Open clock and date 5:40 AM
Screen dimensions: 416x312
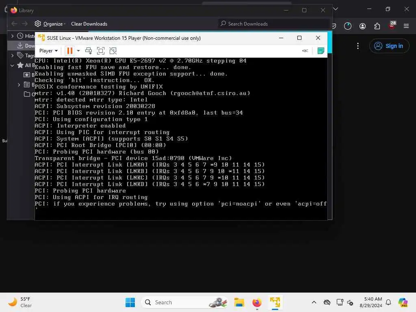(370, 302)
